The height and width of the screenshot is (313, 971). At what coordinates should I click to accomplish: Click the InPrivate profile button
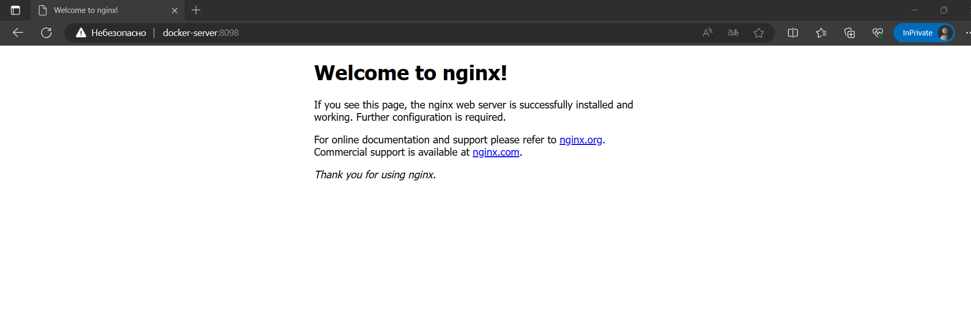[x=924, y=33]
